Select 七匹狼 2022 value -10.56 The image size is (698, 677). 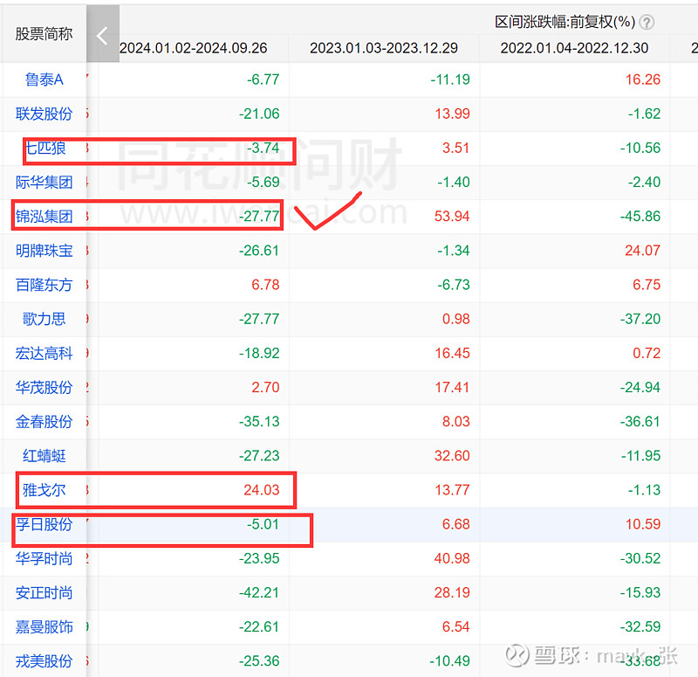pos(640,148)
